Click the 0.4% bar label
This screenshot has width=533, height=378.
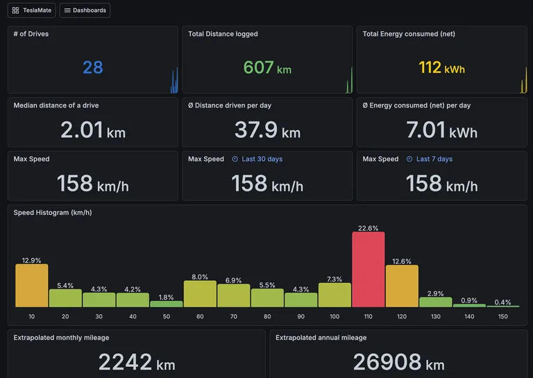point(502,302)
